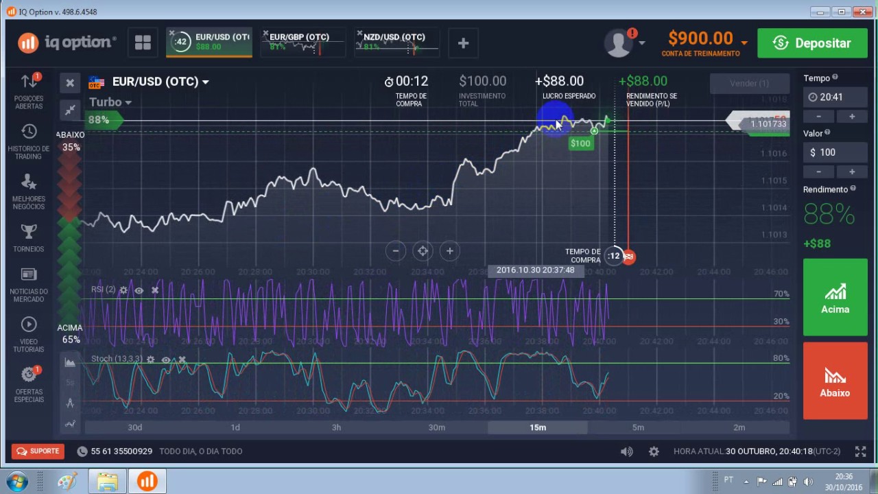
Task: Select the 30d timeframe
Action: 135,427
